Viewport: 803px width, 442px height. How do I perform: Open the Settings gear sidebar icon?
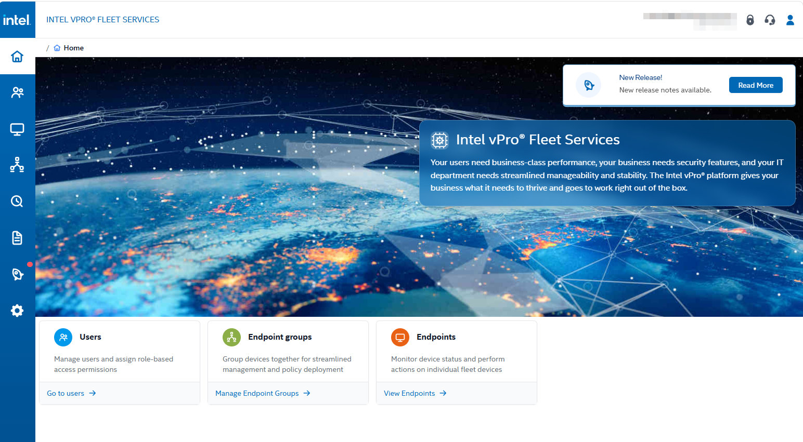pyautogui.click(x=17, y=311)
